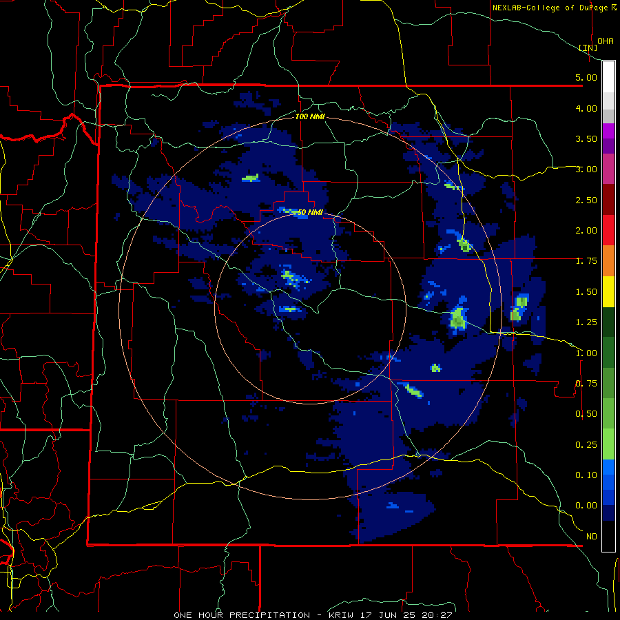Click the yellow swatch in the color scale
Screen dimensions: 620x620
point(608,292)
